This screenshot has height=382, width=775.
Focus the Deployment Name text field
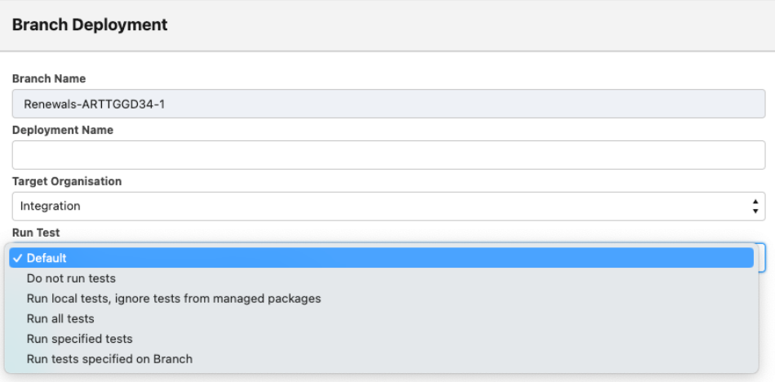387,155
